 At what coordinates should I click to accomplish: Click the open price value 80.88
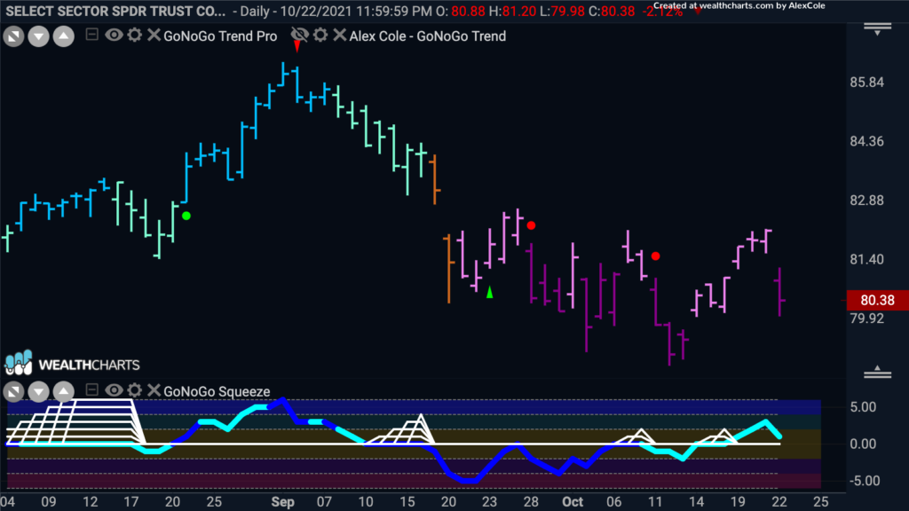click(468, 11)
